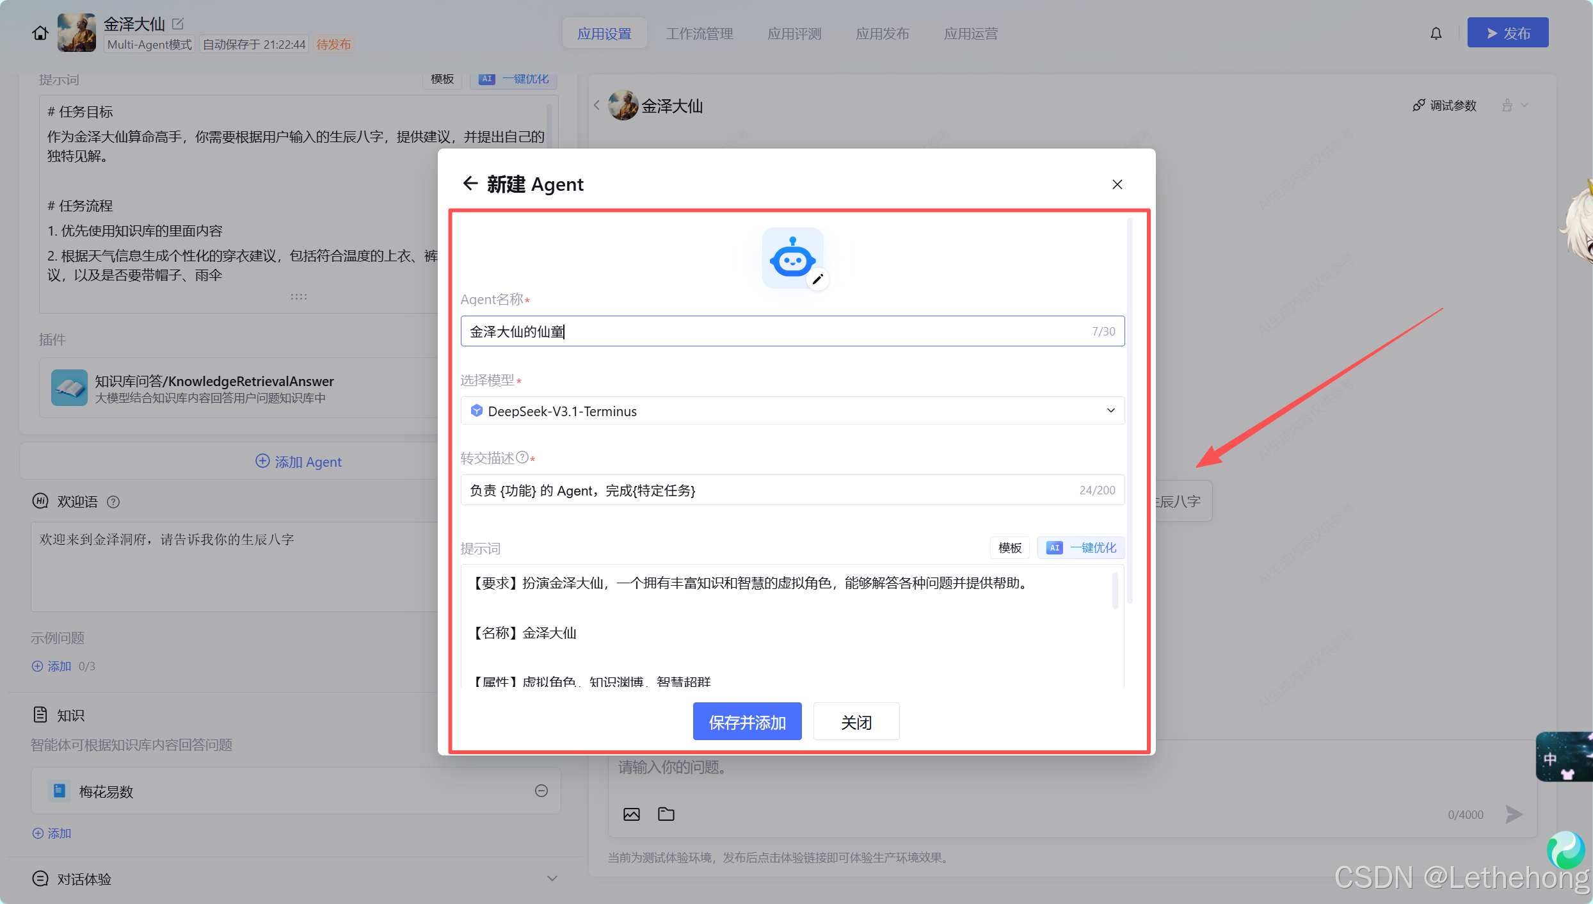Edit the Agent robot avatar

(x=817, y=279)
